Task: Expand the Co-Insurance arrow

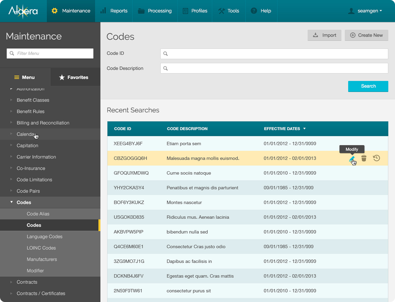Action: 11,168
